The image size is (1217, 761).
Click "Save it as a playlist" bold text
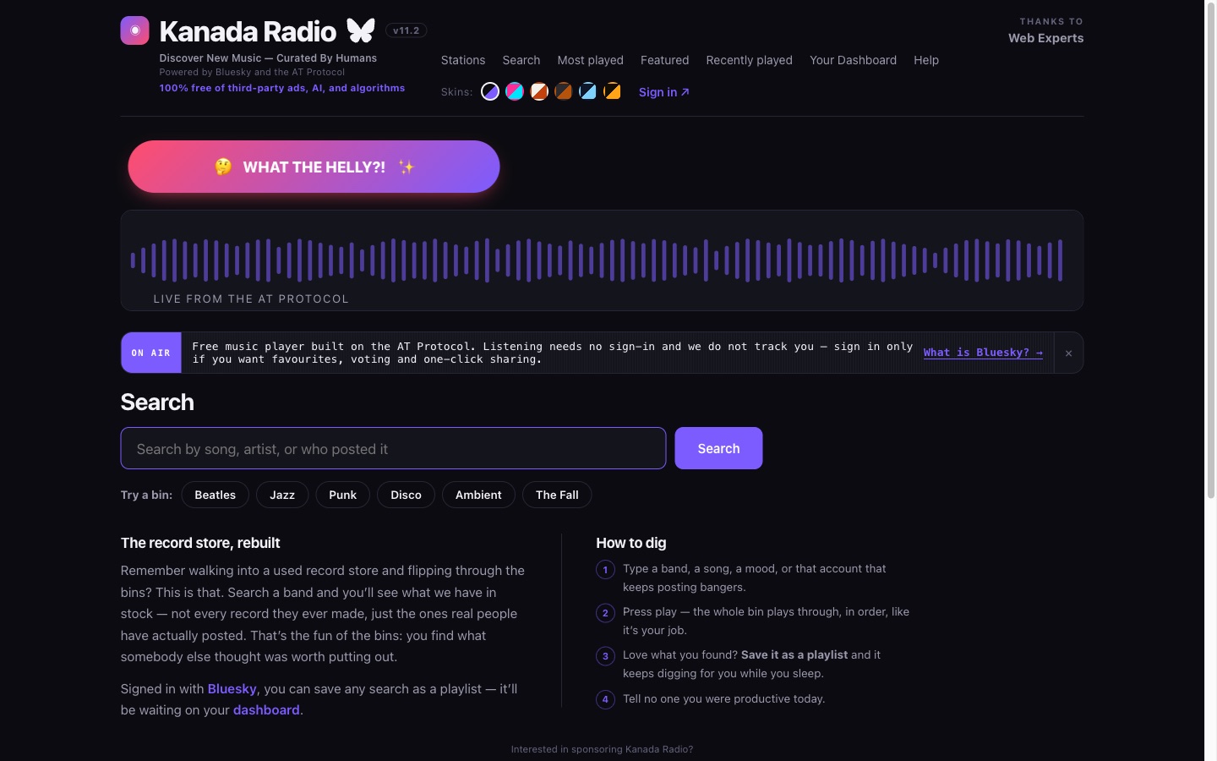(x=794, y=654)
